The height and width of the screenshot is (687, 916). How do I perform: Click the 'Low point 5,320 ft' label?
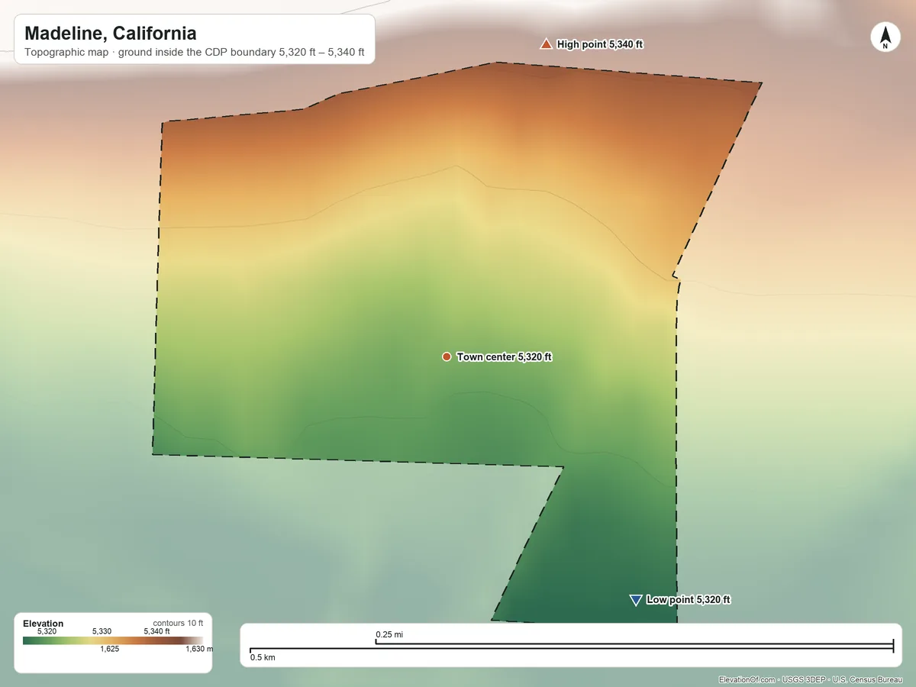pos(689,600)
